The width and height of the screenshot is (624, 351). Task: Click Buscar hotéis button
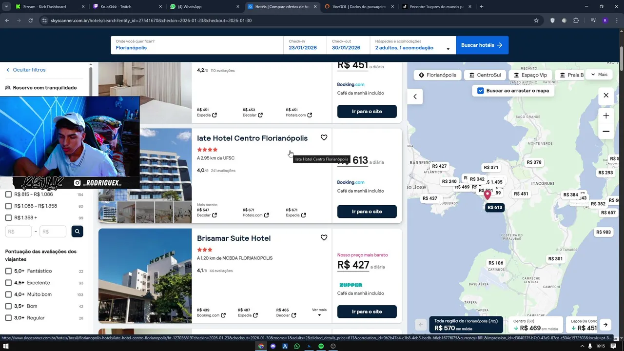pos(482,45)
